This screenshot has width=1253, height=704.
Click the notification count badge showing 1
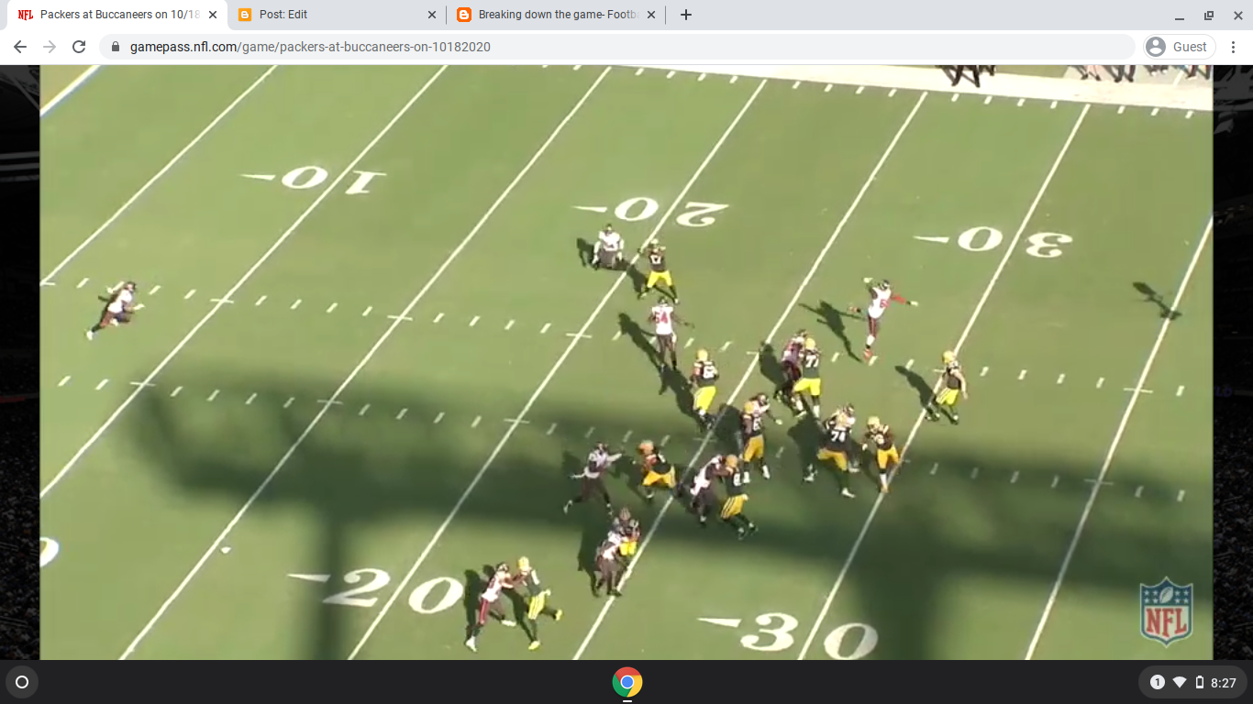coord(1157,682)
